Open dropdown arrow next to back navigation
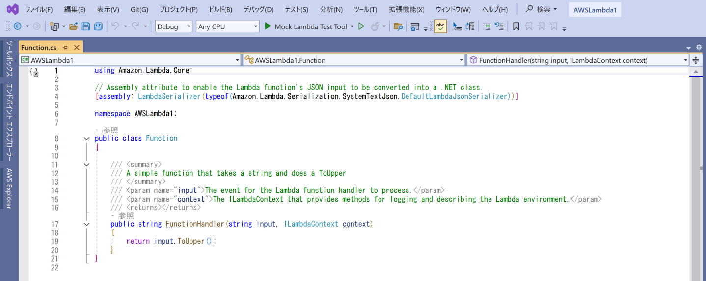 click(27, 26)
